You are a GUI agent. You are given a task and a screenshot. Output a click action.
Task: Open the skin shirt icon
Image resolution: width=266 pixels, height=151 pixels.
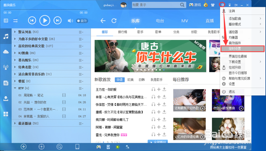click(213, 5)
